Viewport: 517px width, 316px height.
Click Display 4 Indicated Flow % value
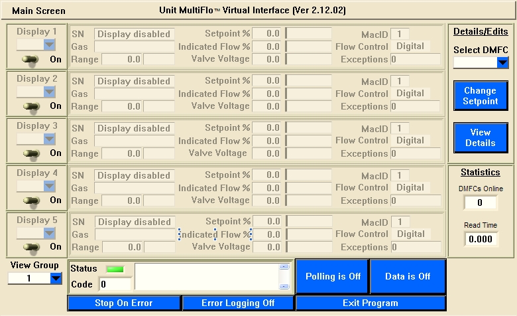pos(266,188)
